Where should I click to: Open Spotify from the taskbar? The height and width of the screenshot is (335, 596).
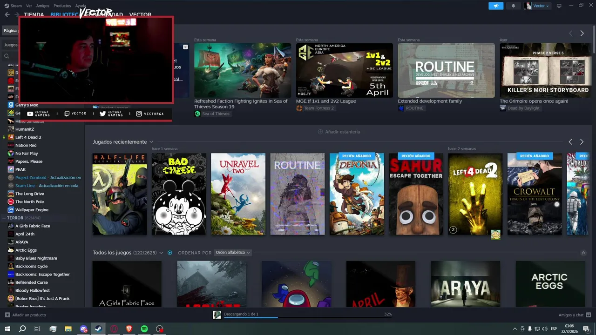(x=144, y=329)
